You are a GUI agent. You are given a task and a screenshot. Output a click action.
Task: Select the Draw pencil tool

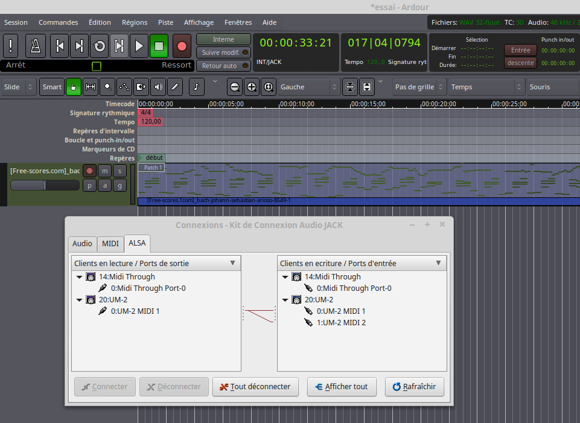[x=175, y=87]
